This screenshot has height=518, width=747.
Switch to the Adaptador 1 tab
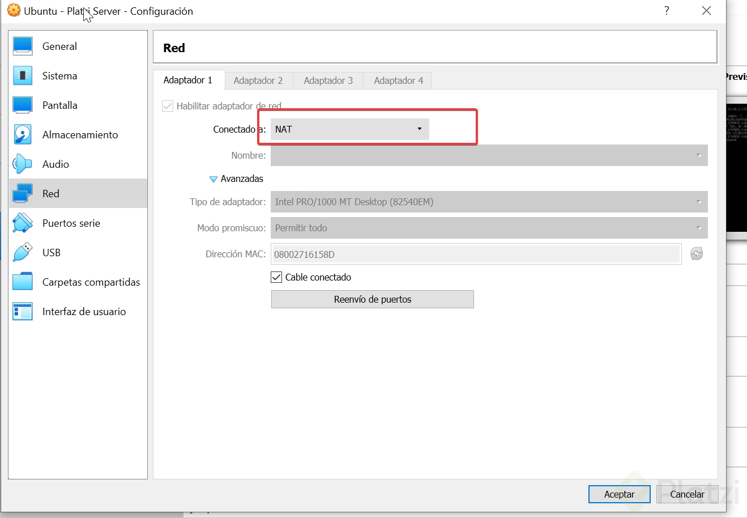[188, 80]
